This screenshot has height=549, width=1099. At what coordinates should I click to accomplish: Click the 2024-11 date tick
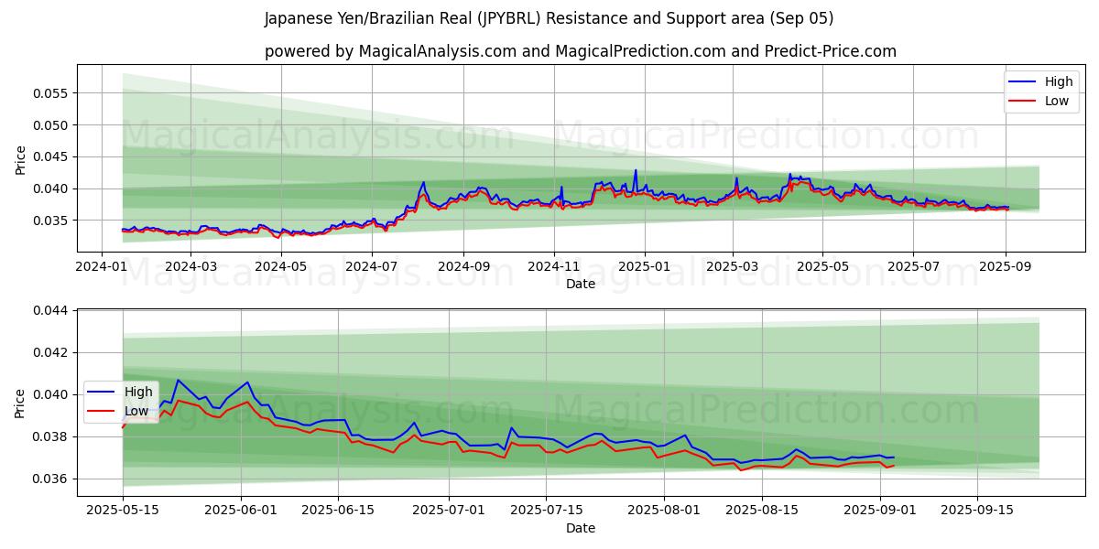[554, 266]
